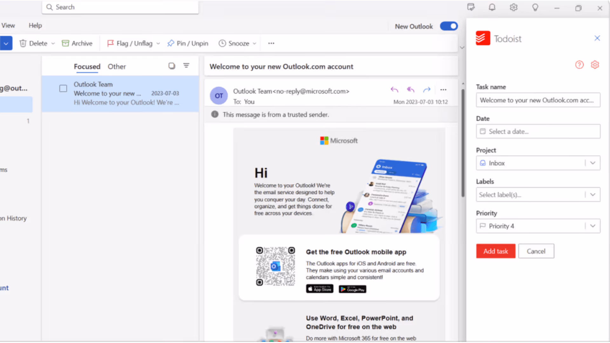The height and width of the screenshot is (343, 610).
Task: Open Outlook settings gear
Action: click(514, 7)
